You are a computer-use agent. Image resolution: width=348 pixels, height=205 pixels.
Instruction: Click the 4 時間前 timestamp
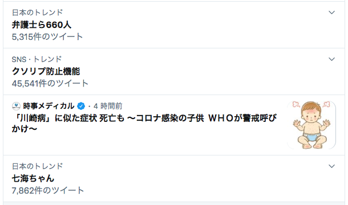108,106
